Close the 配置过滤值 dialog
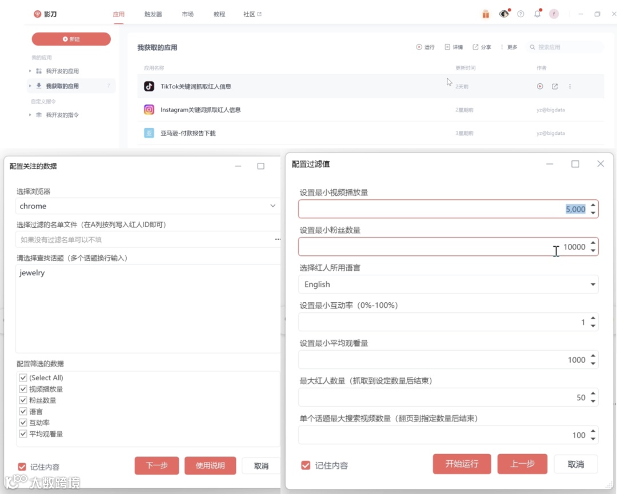Viewport: 617px width, 494px height. point(600,163)
